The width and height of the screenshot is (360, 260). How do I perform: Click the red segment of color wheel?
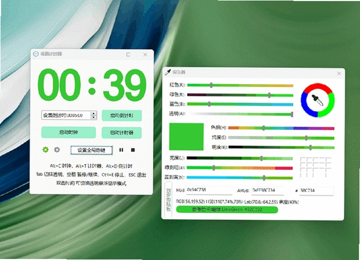pos(317,87)
